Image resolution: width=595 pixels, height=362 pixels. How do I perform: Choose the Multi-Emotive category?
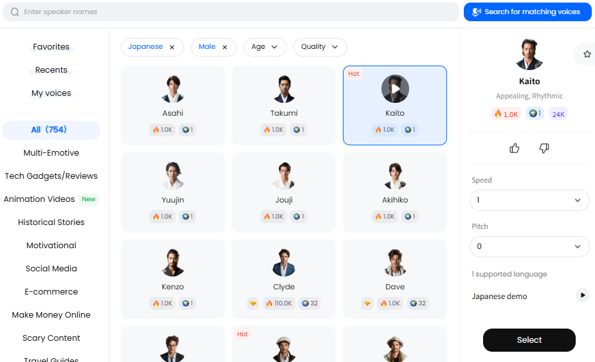coord(51,153)
